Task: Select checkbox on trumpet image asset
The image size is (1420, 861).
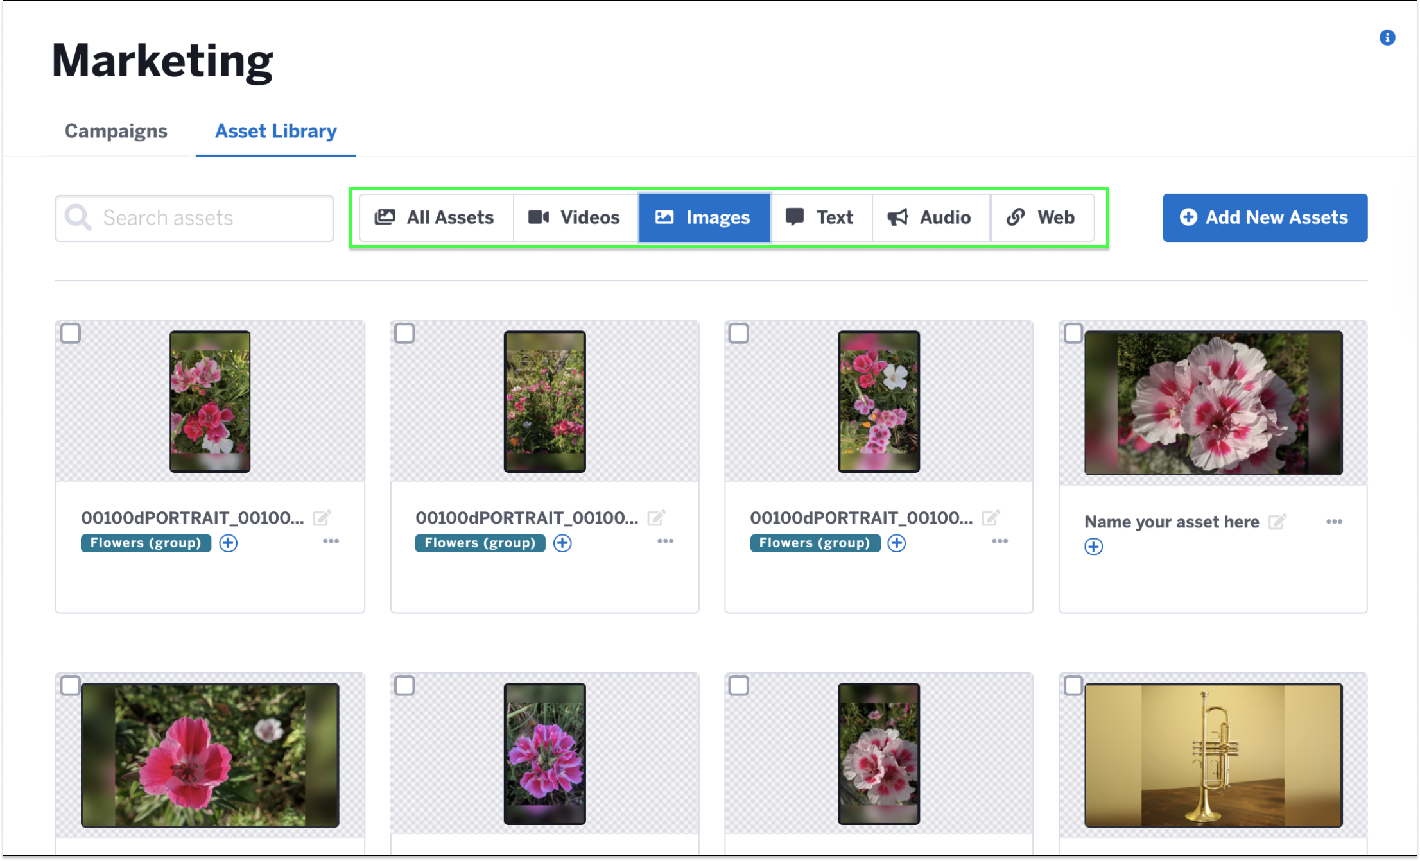Action: (x=1073, y=686)
